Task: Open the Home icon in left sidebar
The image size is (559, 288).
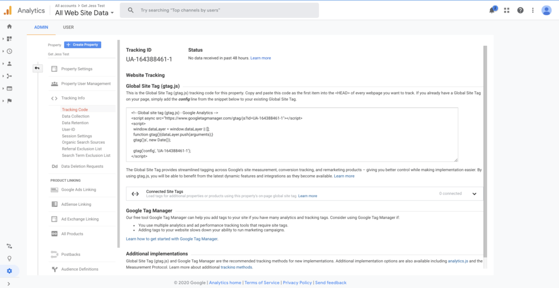Action: tap(9, 26)
